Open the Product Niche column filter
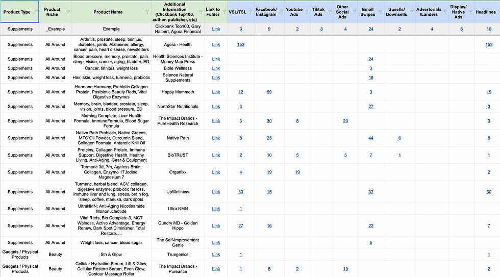The image size is (500, 277). (x=68, y=12)
